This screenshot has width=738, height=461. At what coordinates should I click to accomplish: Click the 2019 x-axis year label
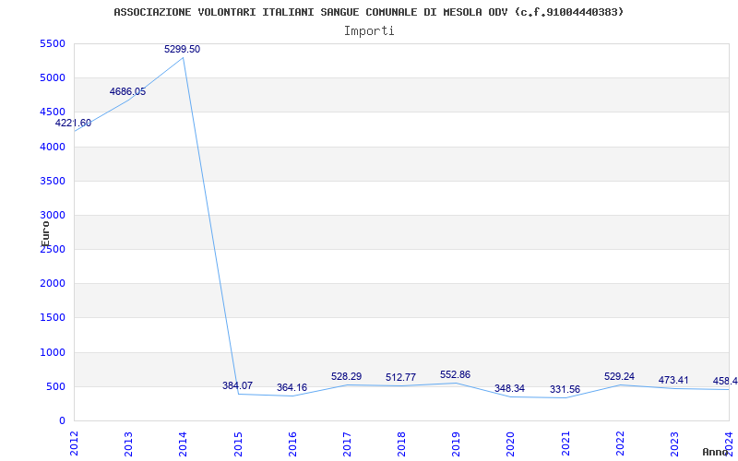tap(456, 443)
